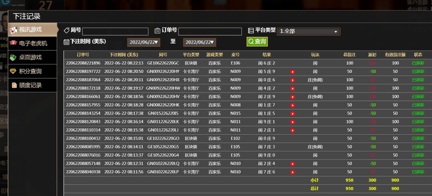
Task: Play video replay for order 220622088197722
Action: coord(293,72)
